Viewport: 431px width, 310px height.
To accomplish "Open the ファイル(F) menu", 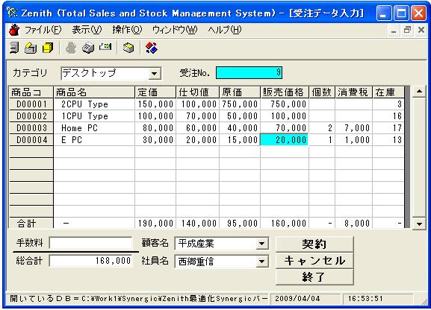I will point(43,30).
